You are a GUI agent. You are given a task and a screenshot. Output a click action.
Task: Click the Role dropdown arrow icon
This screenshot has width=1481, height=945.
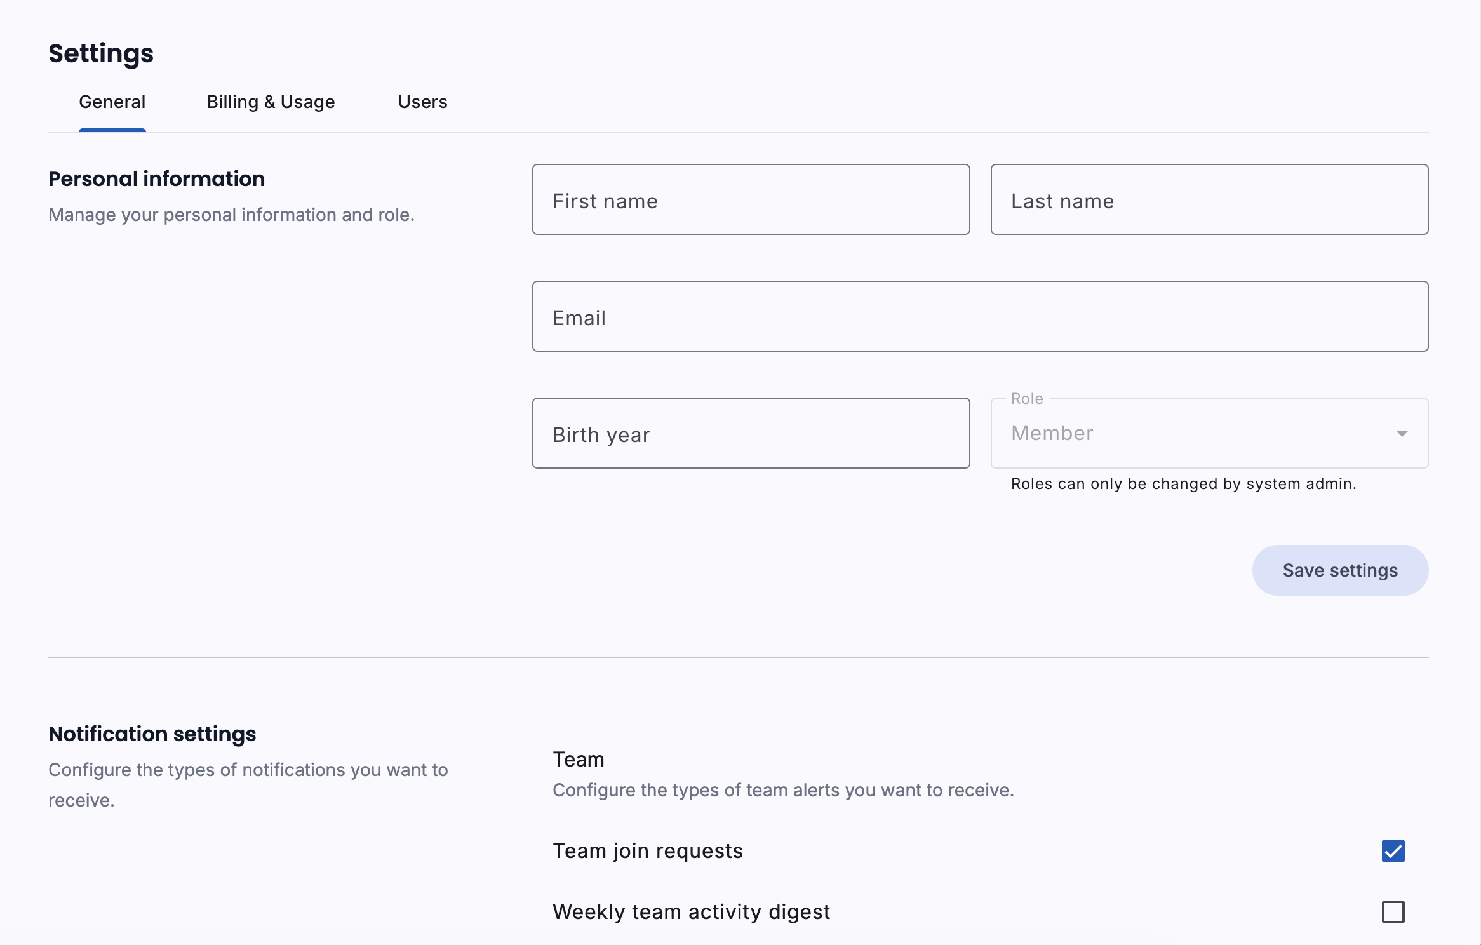pyautogui.click(x=1402, y=434)
